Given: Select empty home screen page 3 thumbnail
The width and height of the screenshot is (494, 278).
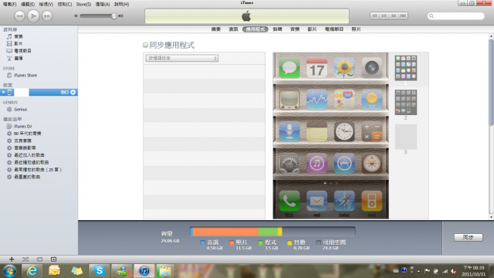Looking at the screenshot, I should pyautogui.click(x=406, y=137).
